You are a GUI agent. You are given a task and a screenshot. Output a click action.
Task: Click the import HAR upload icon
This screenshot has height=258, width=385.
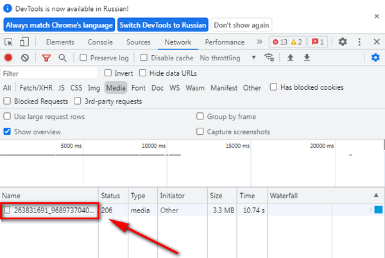291,58
